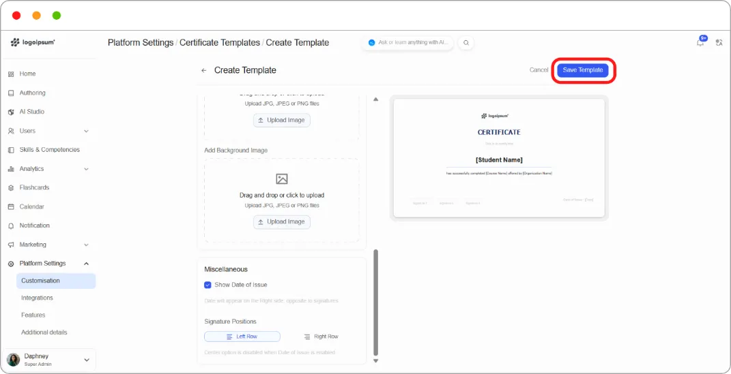
Task: Click the background image drag and drop area
Action: [x=282, y=200]
